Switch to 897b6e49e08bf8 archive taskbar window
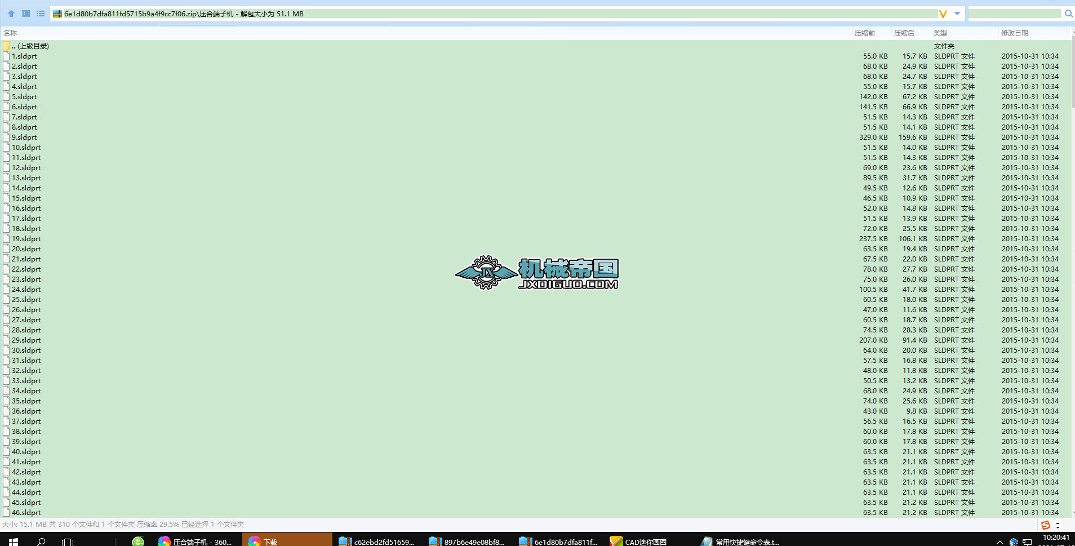 pos(468,541)
